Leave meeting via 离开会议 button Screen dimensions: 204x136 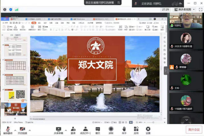tap(194, 129)
